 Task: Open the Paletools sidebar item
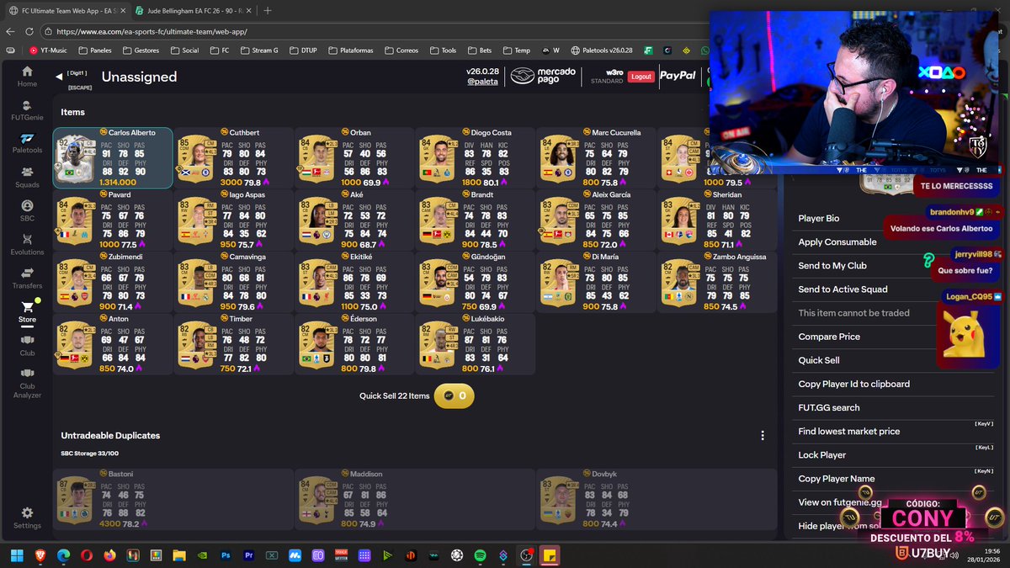point(27,143)
